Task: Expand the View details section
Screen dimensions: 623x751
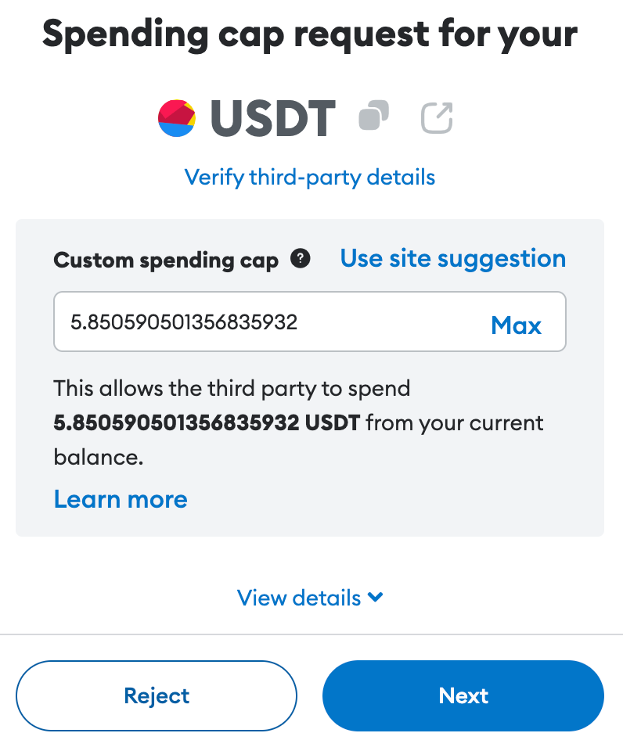Action: [299, 598]
